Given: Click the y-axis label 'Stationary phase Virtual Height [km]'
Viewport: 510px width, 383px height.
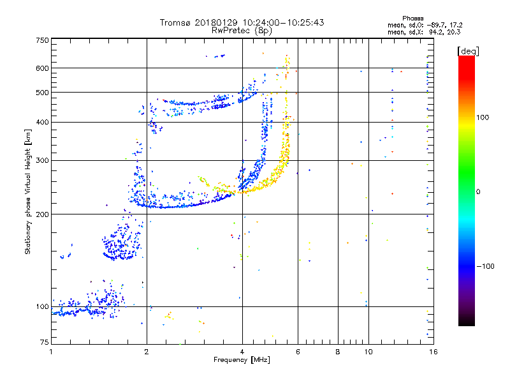Looking at the screenshot, I should click(28, 191).
